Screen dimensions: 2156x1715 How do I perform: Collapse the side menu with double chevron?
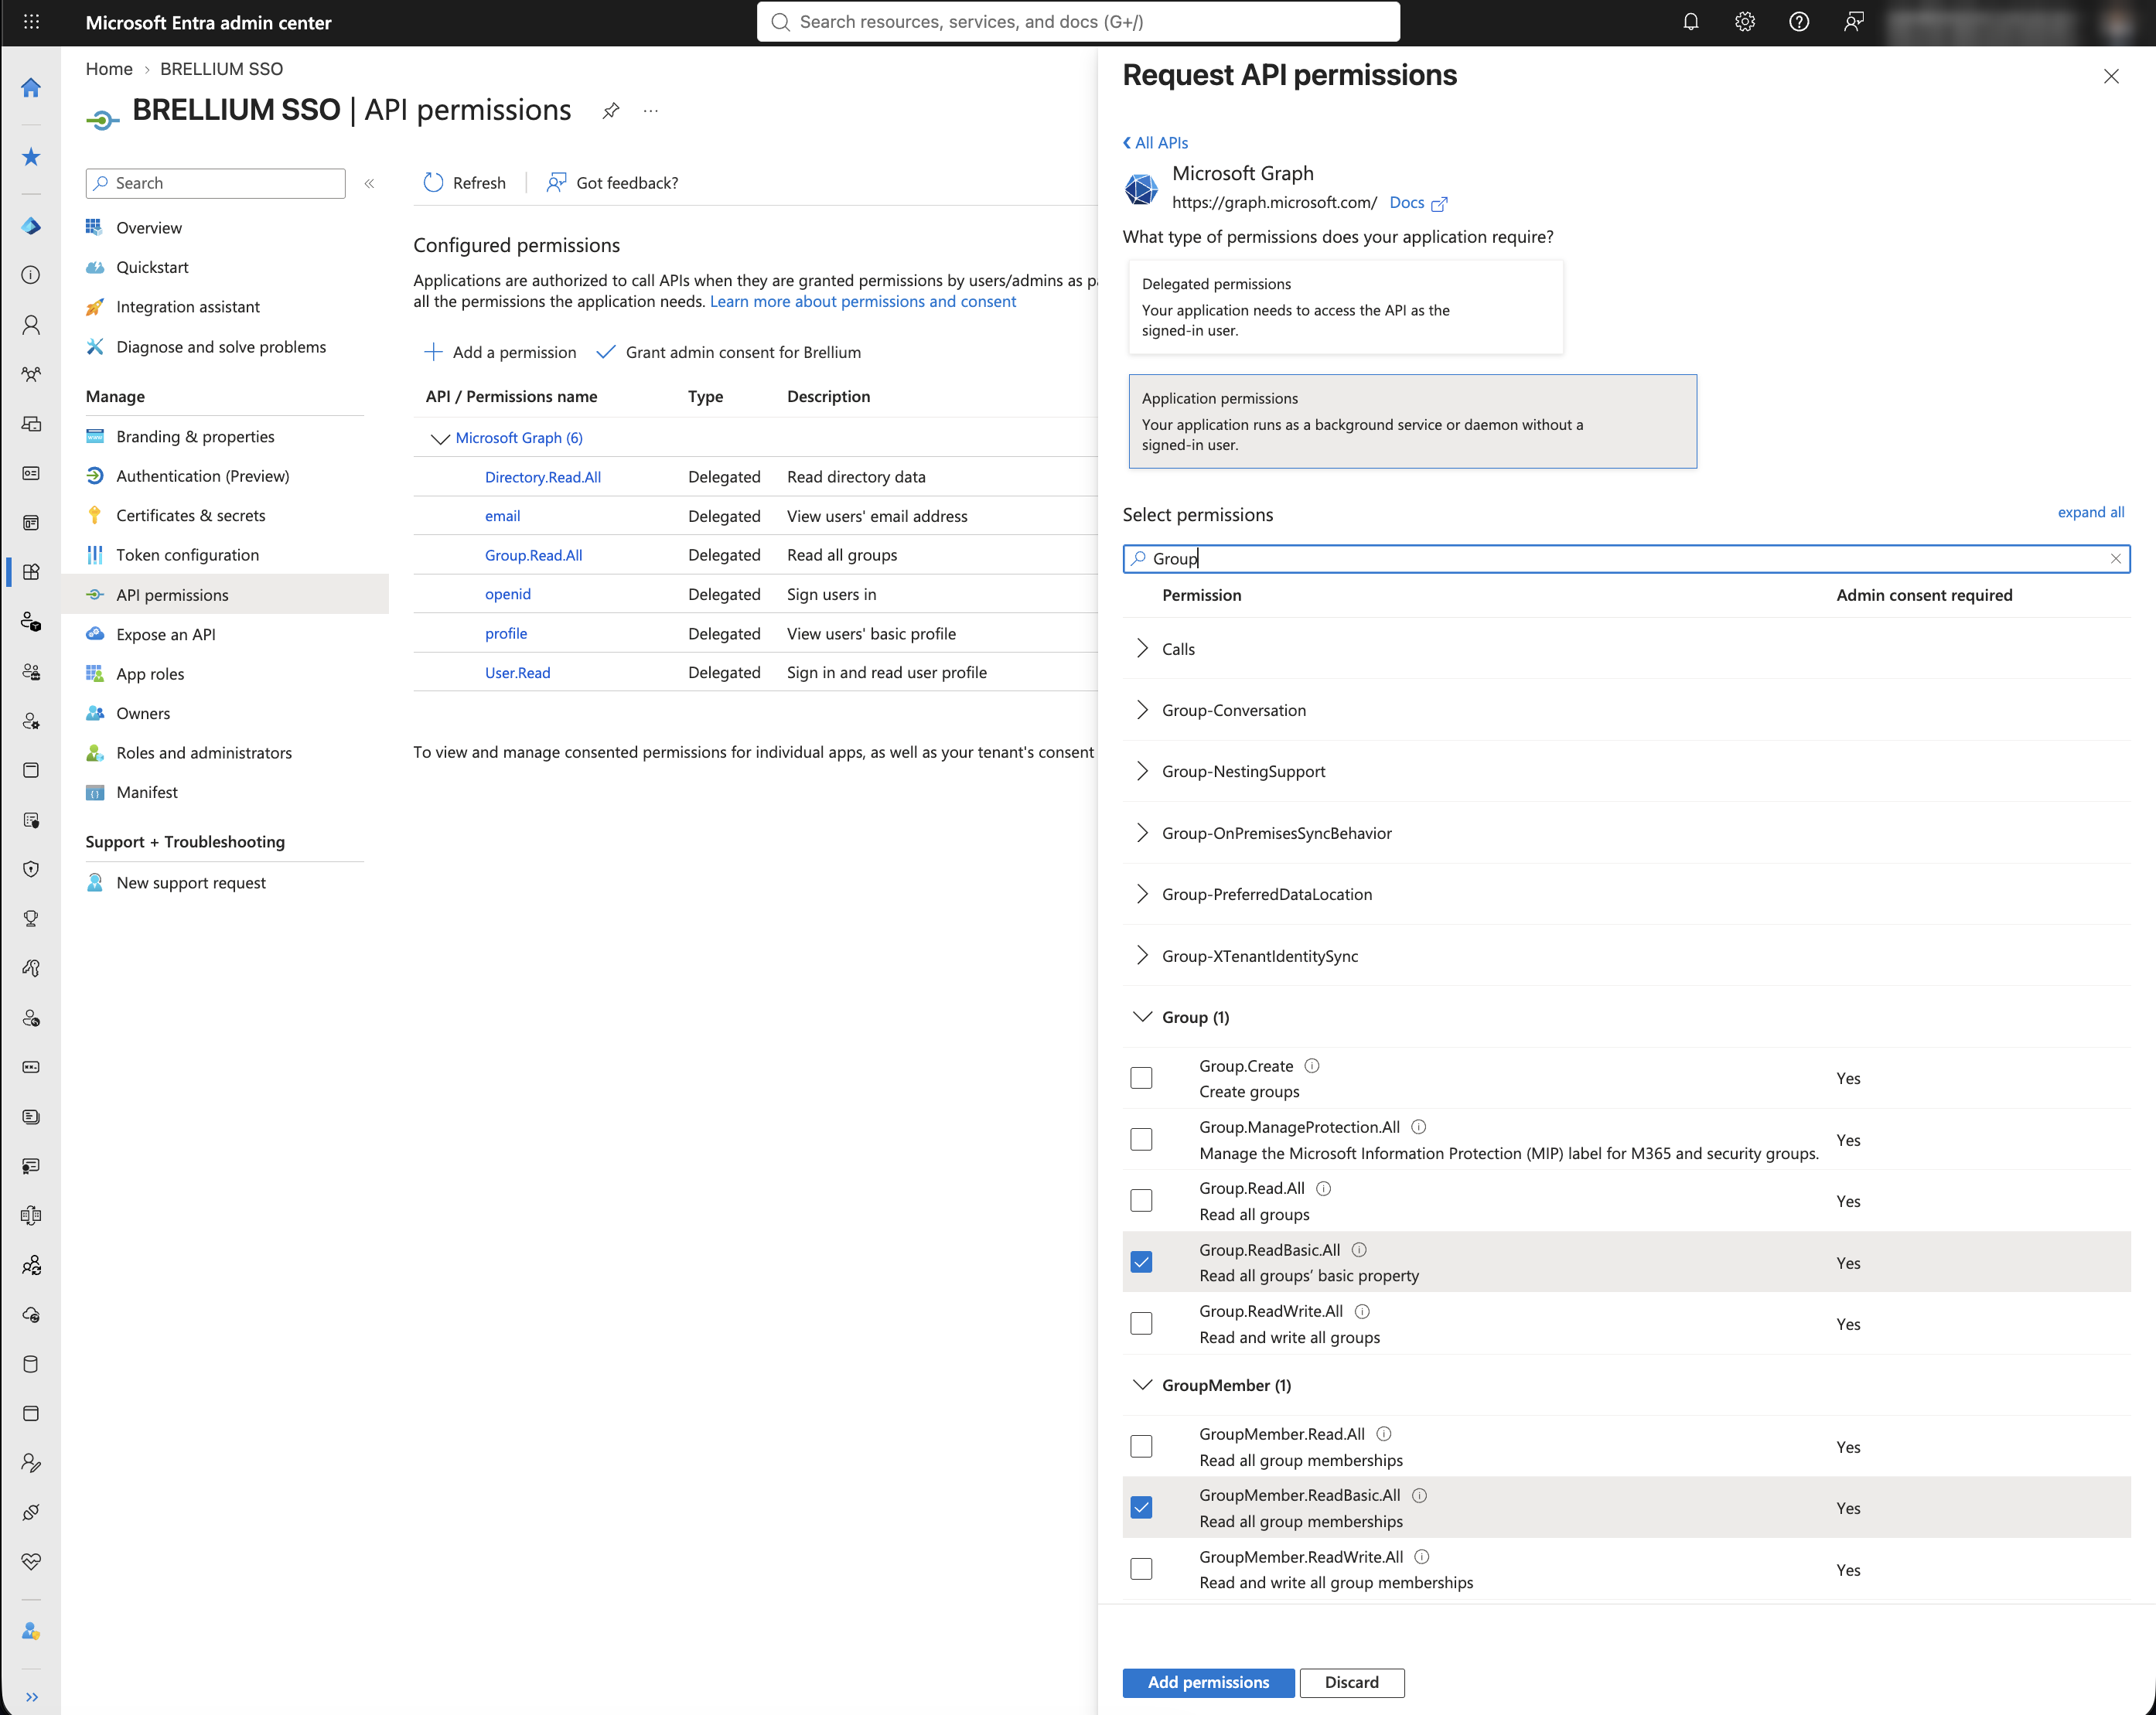[370, 183]
